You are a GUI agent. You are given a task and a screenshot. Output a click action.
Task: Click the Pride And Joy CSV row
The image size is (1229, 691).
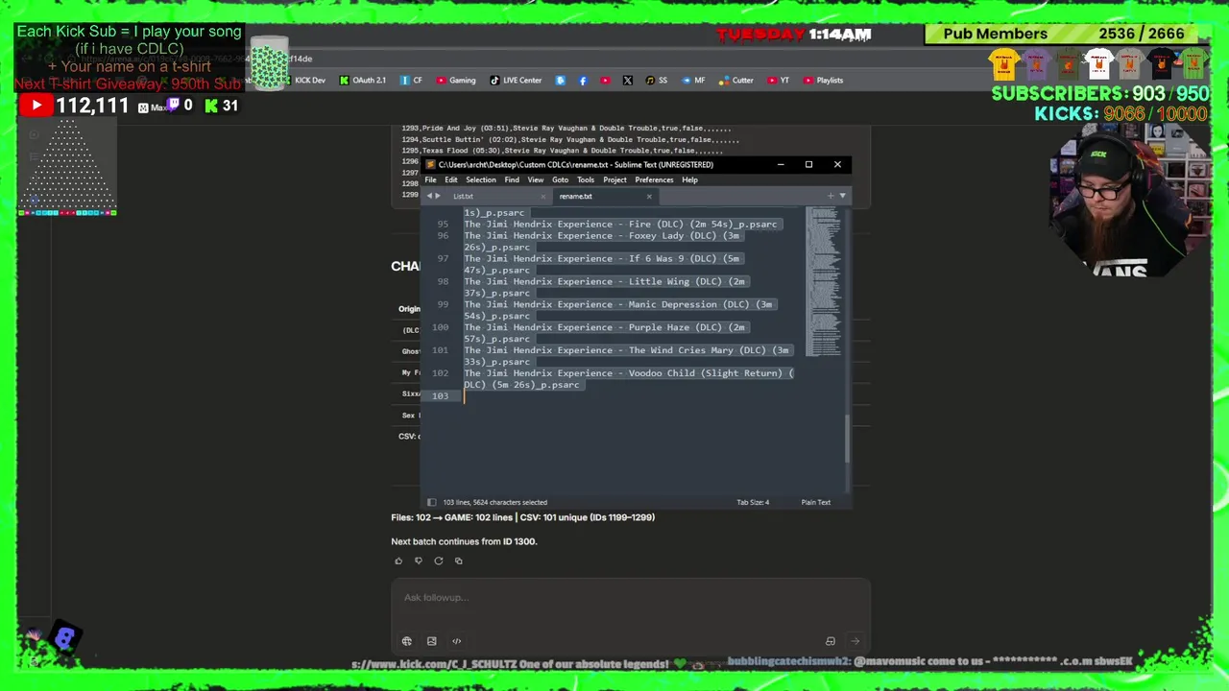point(566,128)
